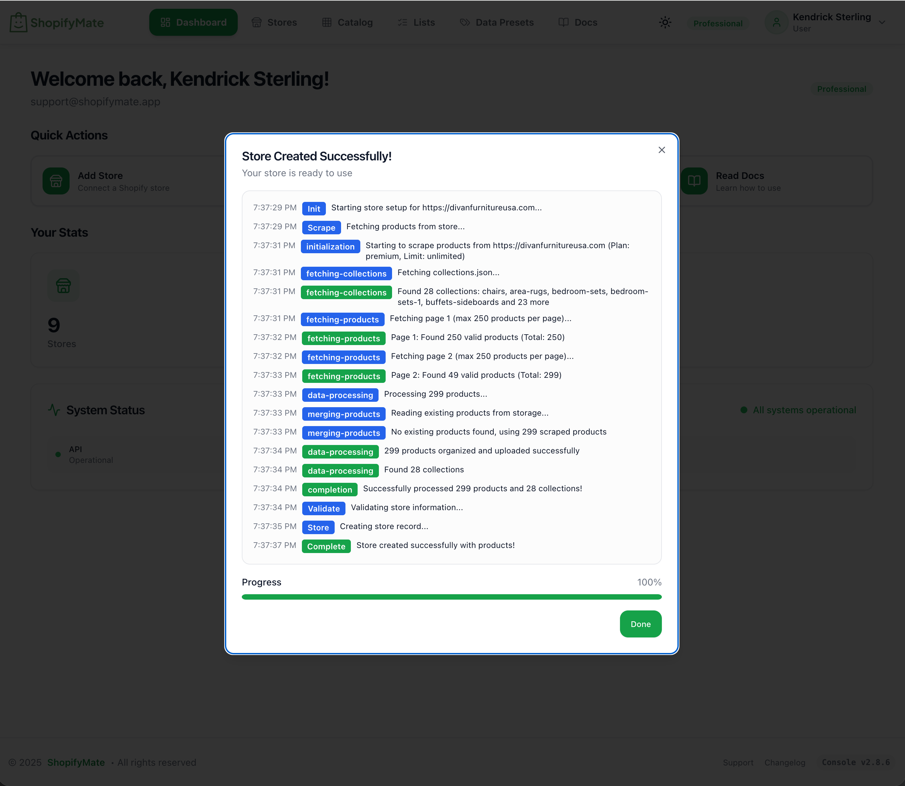Click the checklist icon next to Lists

(402, 22)
